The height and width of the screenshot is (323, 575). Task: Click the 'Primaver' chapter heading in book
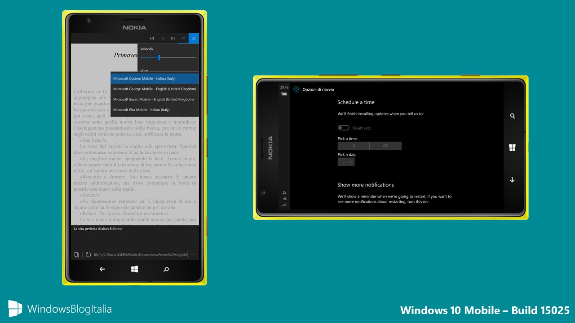[x=125, y=55]
